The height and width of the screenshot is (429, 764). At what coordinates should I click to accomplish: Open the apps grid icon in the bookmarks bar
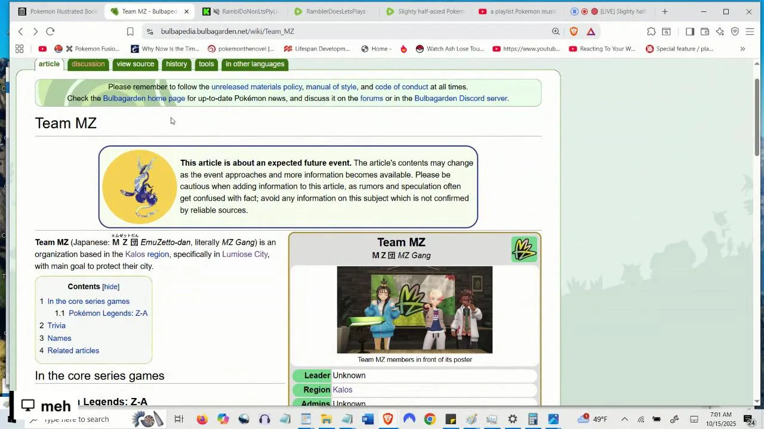click(x=19, y=49)
